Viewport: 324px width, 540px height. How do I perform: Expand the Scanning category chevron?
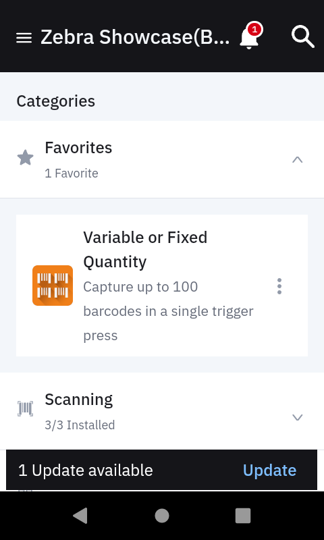298,417
